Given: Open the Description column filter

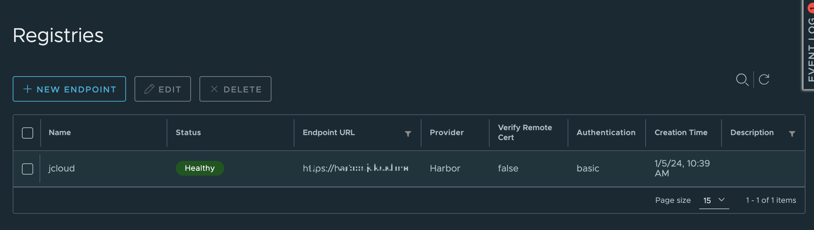Looking at the screenshot, I should (792, 134).
